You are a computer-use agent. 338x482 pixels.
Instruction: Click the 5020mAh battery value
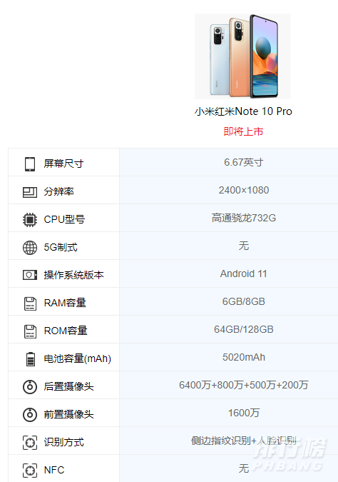click(243, 357)
